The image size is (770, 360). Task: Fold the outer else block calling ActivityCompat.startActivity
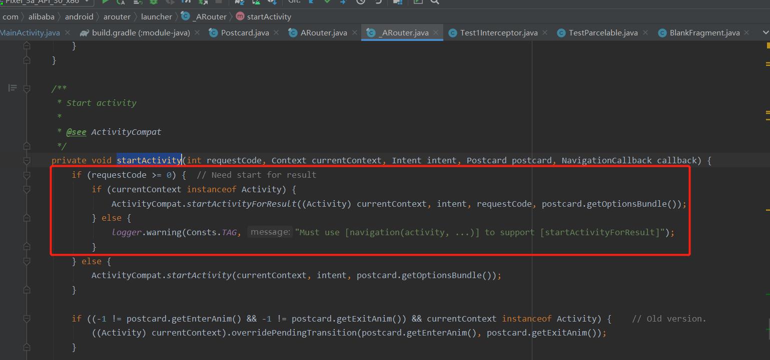[x=27, y=261]
